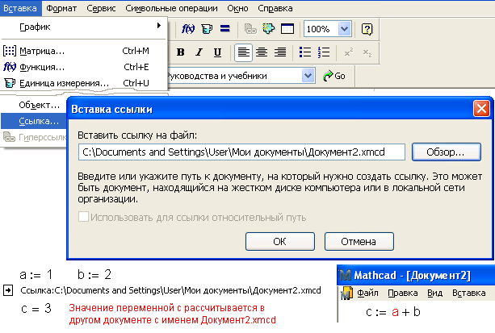The width and height of the screenshot is (495, 333).
Task: Open the Сервис menu
Action: 101,8
